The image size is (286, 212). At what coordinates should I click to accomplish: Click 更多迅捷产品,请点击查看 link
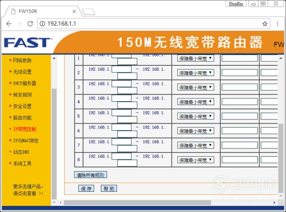(x=28, y=190)
